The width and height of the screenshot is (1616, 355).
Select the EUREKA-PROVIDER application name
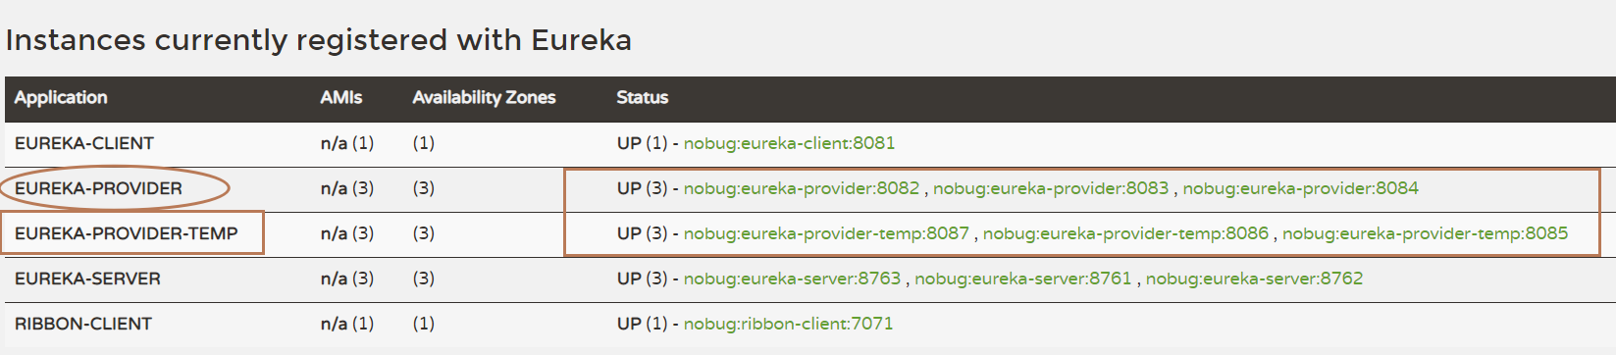(x=98, y=188)
